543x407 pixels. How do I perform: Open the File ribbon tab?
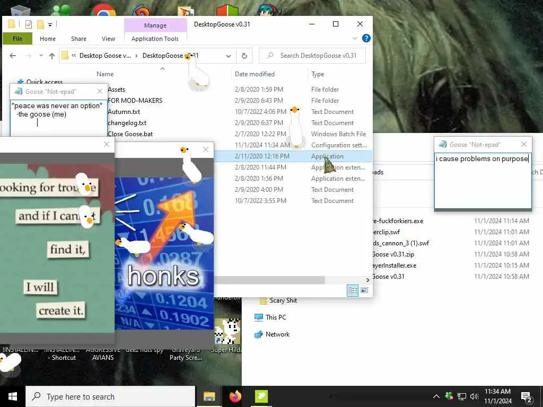coord(17,38)
